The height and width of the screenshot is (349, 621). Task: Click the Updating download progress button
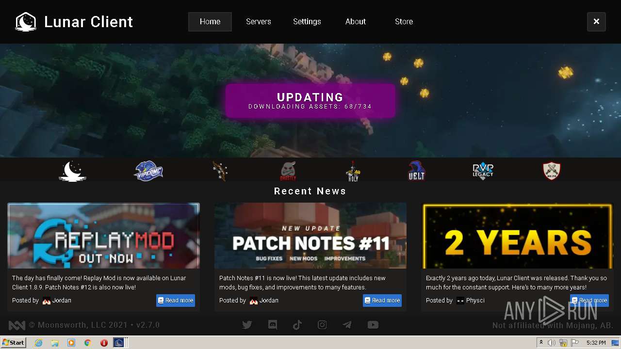(x=310, y=101)
